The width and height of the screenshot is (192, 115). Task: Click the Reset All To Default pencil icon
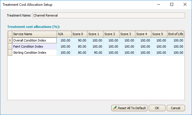[x=115, y=108]
